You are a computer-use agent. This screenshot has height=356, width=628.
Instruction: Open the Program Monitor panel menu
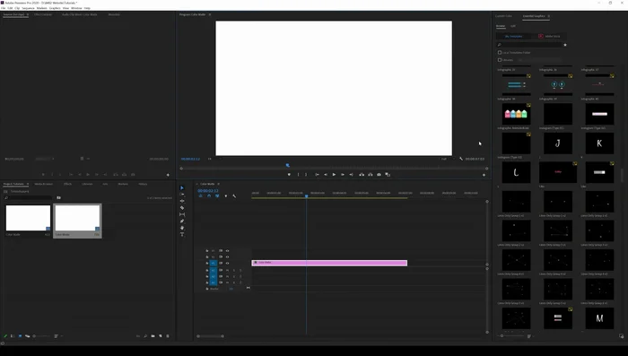coord(209,15)
